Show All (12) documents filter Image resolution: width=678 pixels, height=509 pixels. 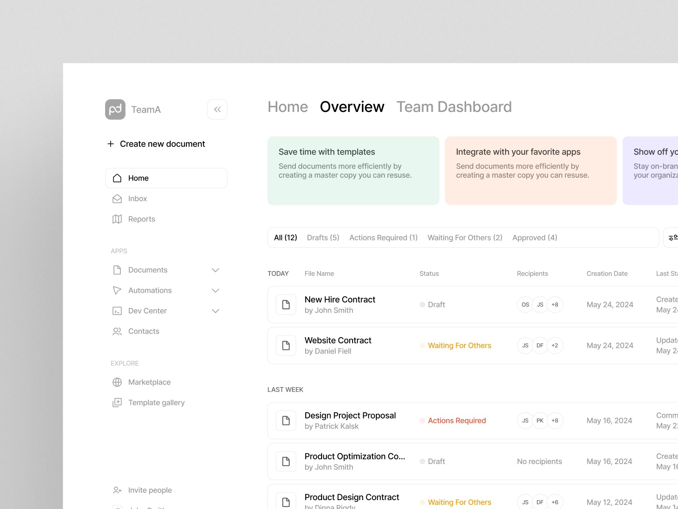pos(286,238)
